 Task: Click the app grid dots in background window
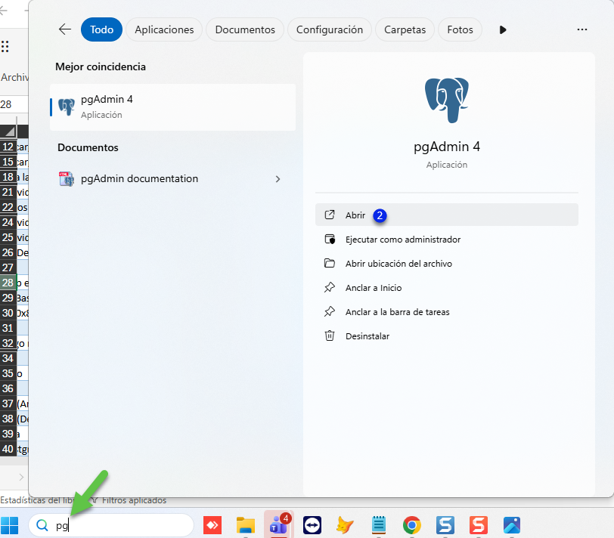coord(5,47)
